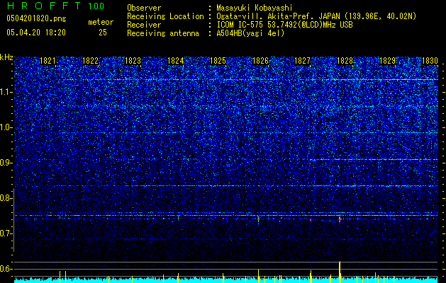Click observer name Masayuki Kobayashi
446x283 pixels.
pyautogui.click(x=255, y=8)
